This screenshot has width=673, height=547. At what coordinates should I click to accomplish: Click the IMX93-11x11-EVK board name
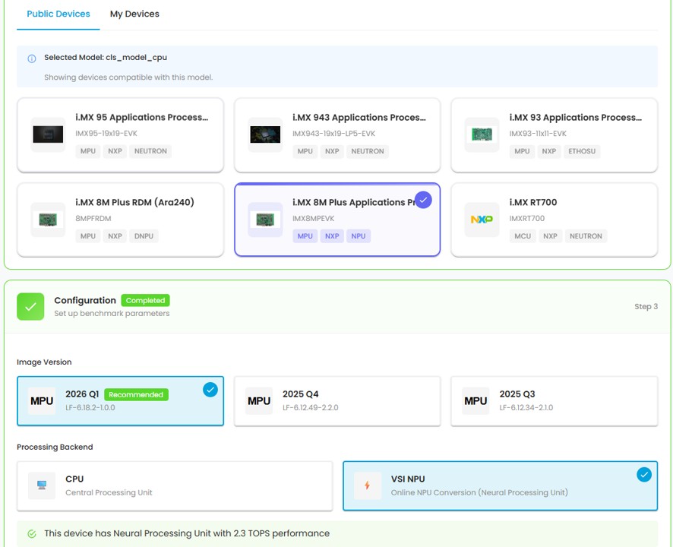[538, 134]
